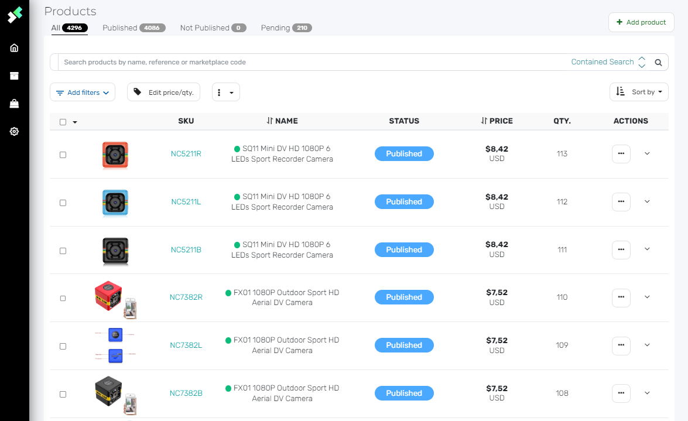Open actions menu for NC5211R row

coord(621,154)
